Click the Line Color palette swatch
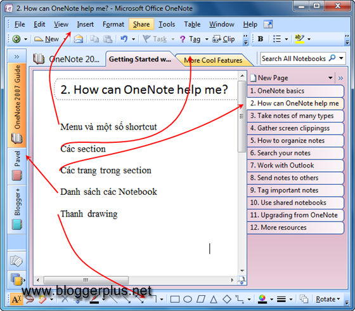 click(x=262, y=300)
